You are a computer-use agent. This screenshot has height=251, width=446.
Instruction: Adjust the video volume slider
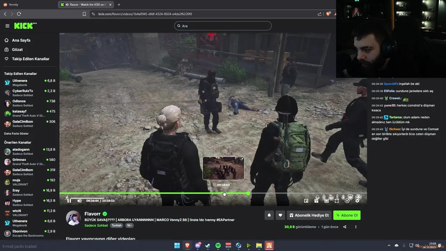(x=87, y=198)
